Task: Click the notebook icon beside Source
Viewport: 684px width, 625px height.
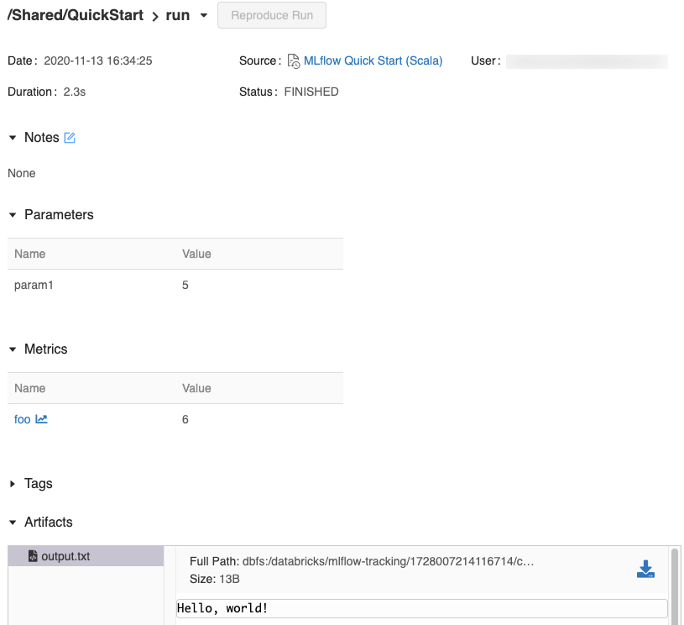Action: click(x=294, y=61)
